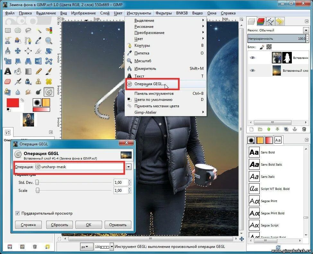Anchor the floating layer with anchor icon
Viewport: 313px width, 254px height.
tap(295, 129)
